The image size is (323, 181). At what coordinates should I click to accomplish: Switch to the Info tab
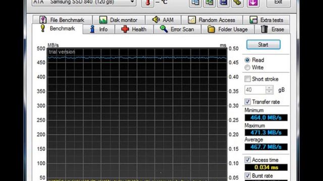coord(99,29)
